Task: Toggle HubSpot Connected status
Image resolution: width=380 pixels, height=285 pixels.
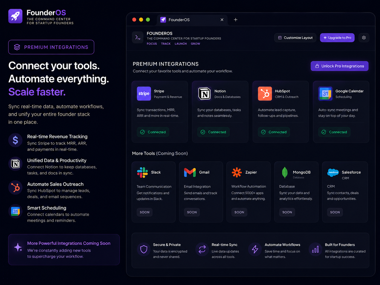Action: (274, 132)
